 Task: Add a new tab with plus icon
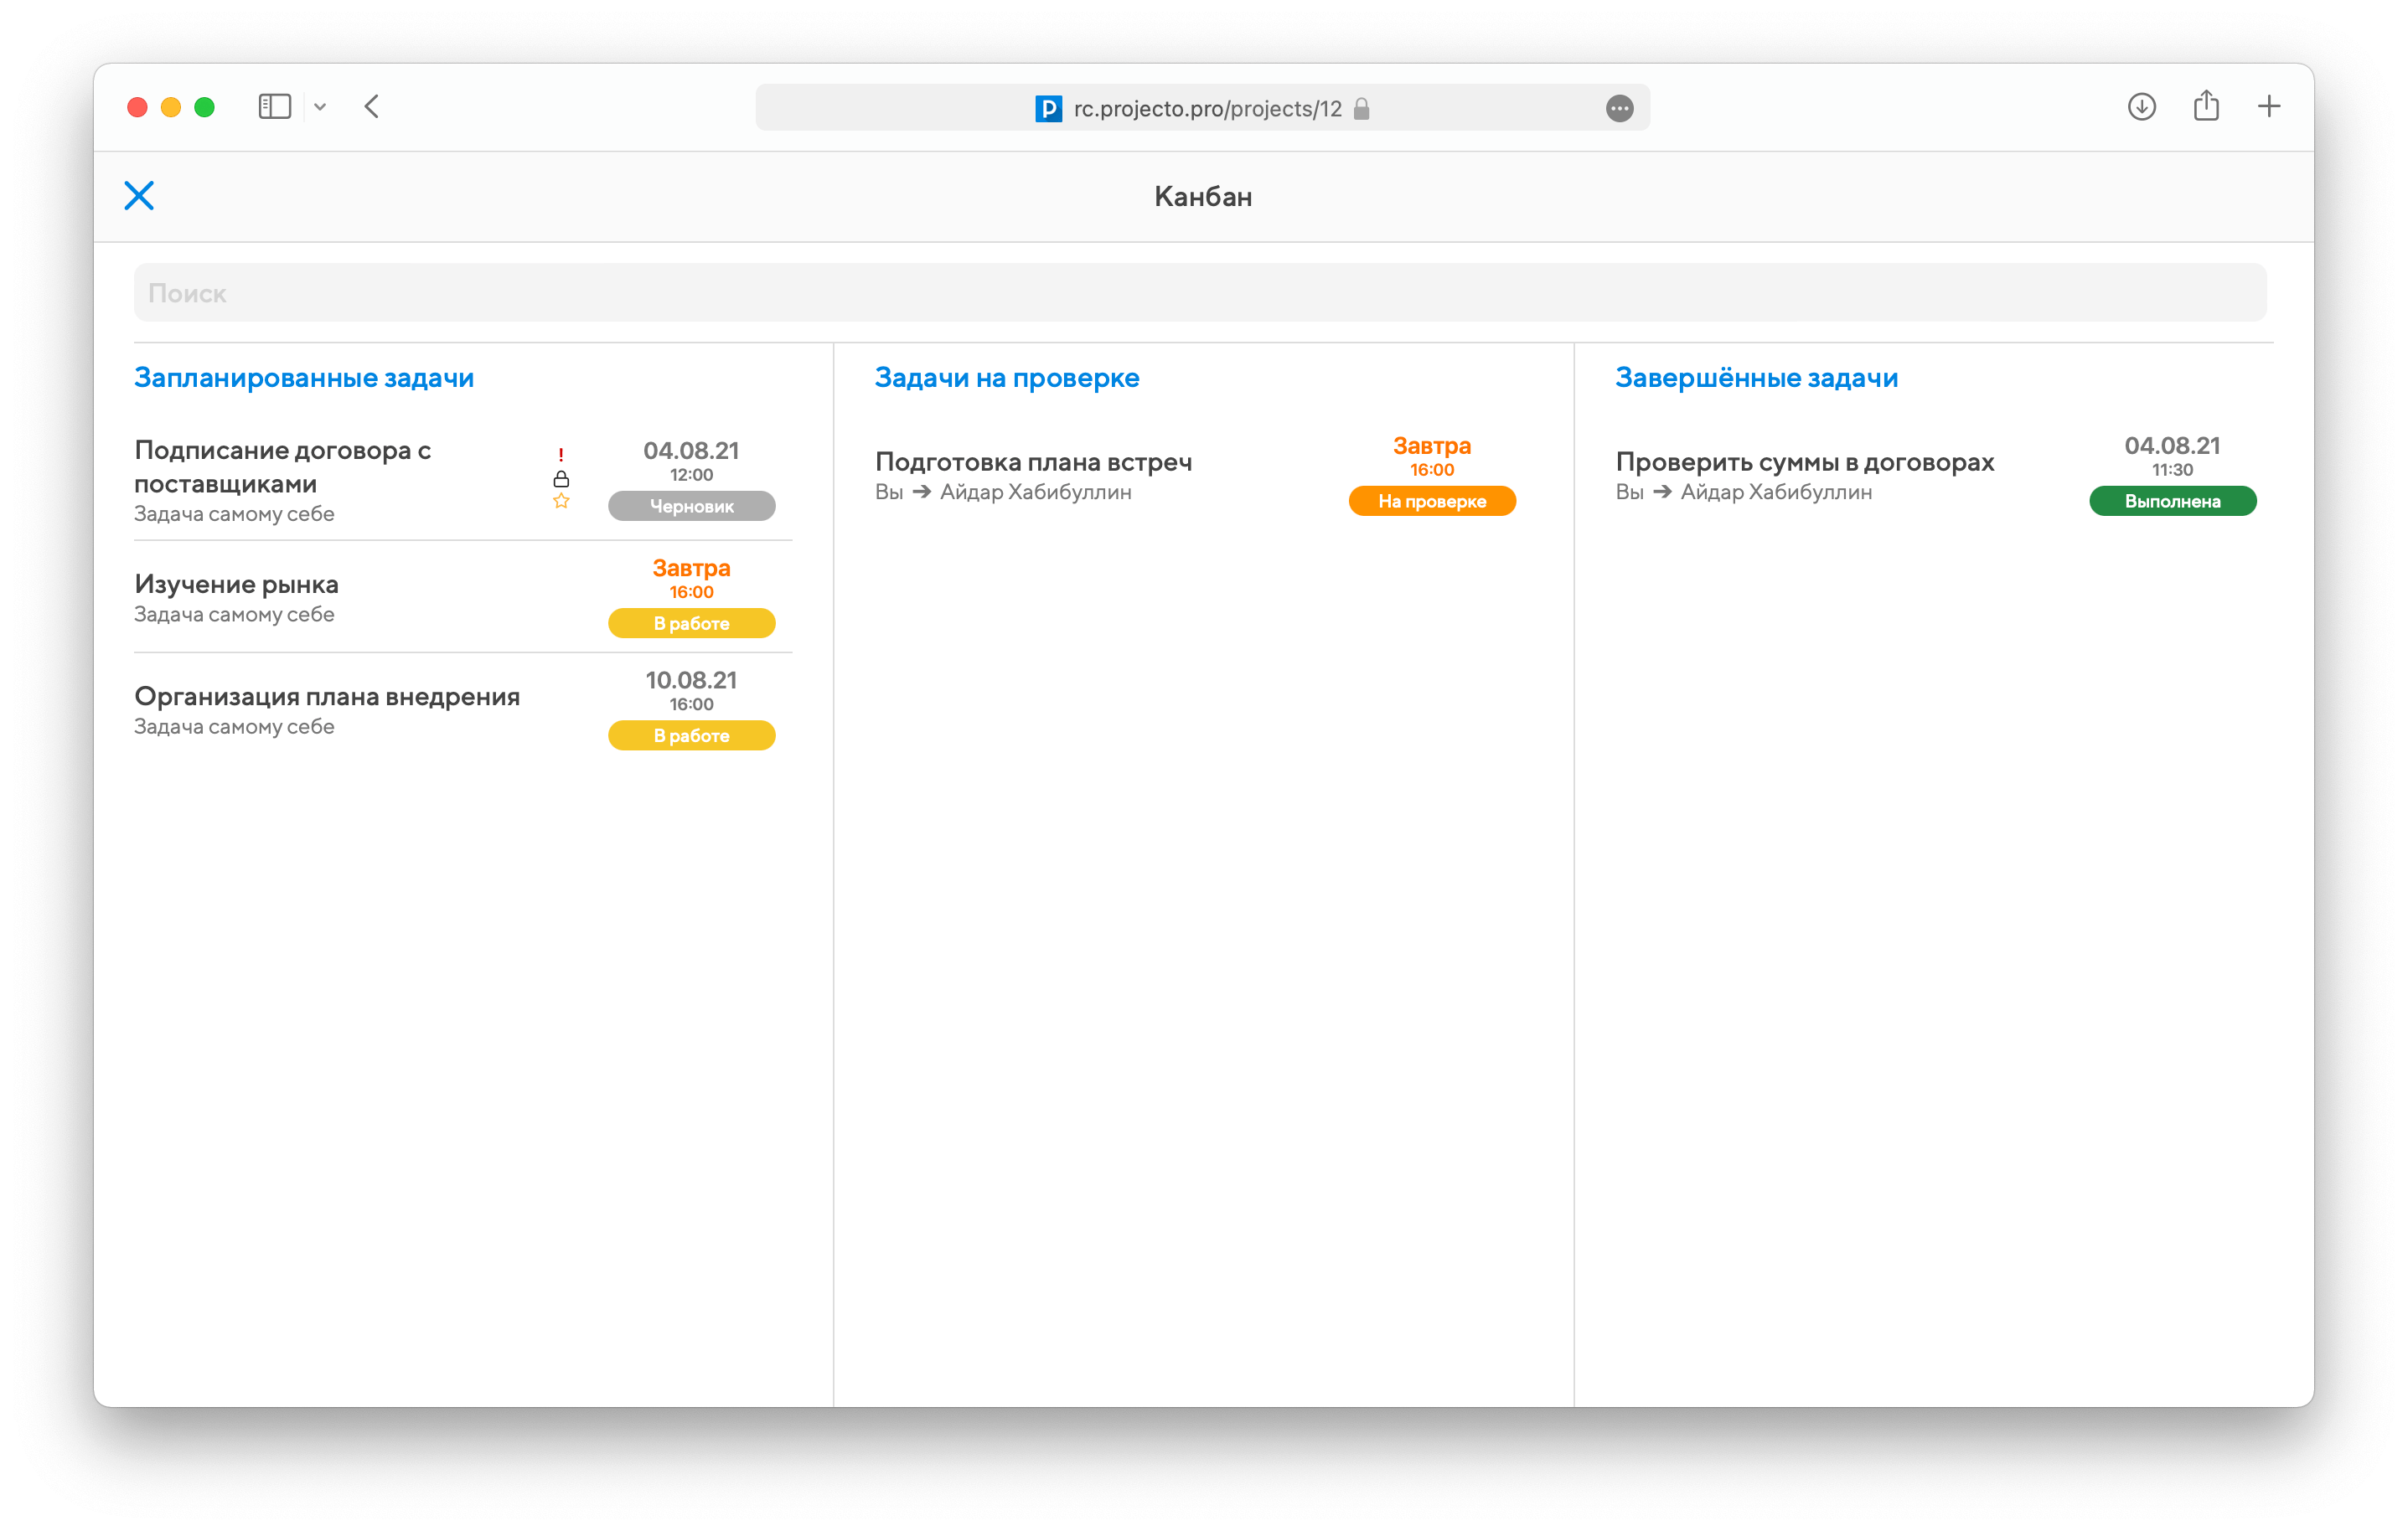point(2269,107)
